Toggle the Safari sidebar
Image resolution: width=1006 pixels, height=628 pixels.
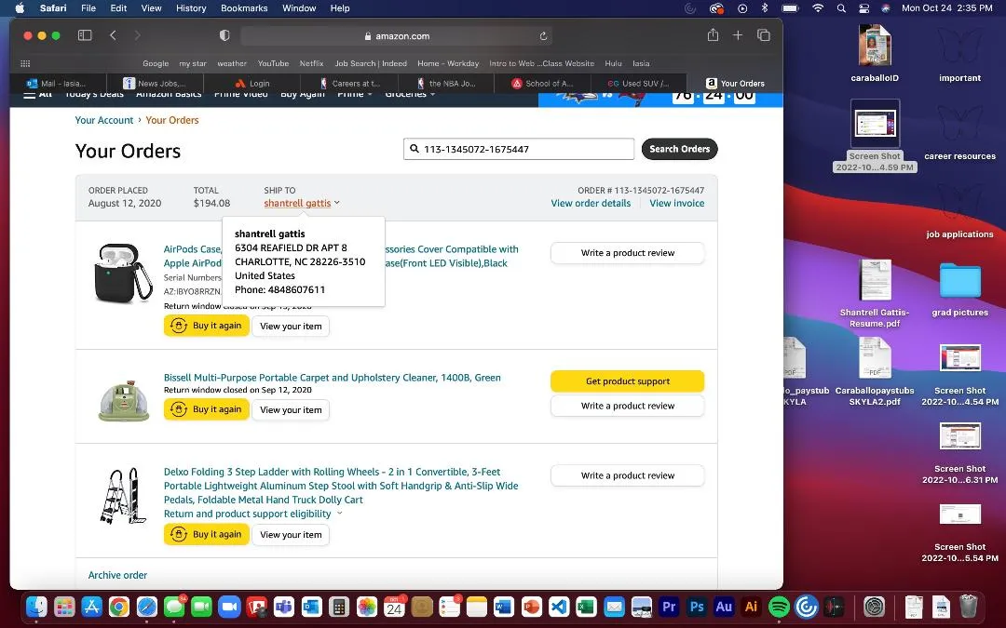[85, 35]
